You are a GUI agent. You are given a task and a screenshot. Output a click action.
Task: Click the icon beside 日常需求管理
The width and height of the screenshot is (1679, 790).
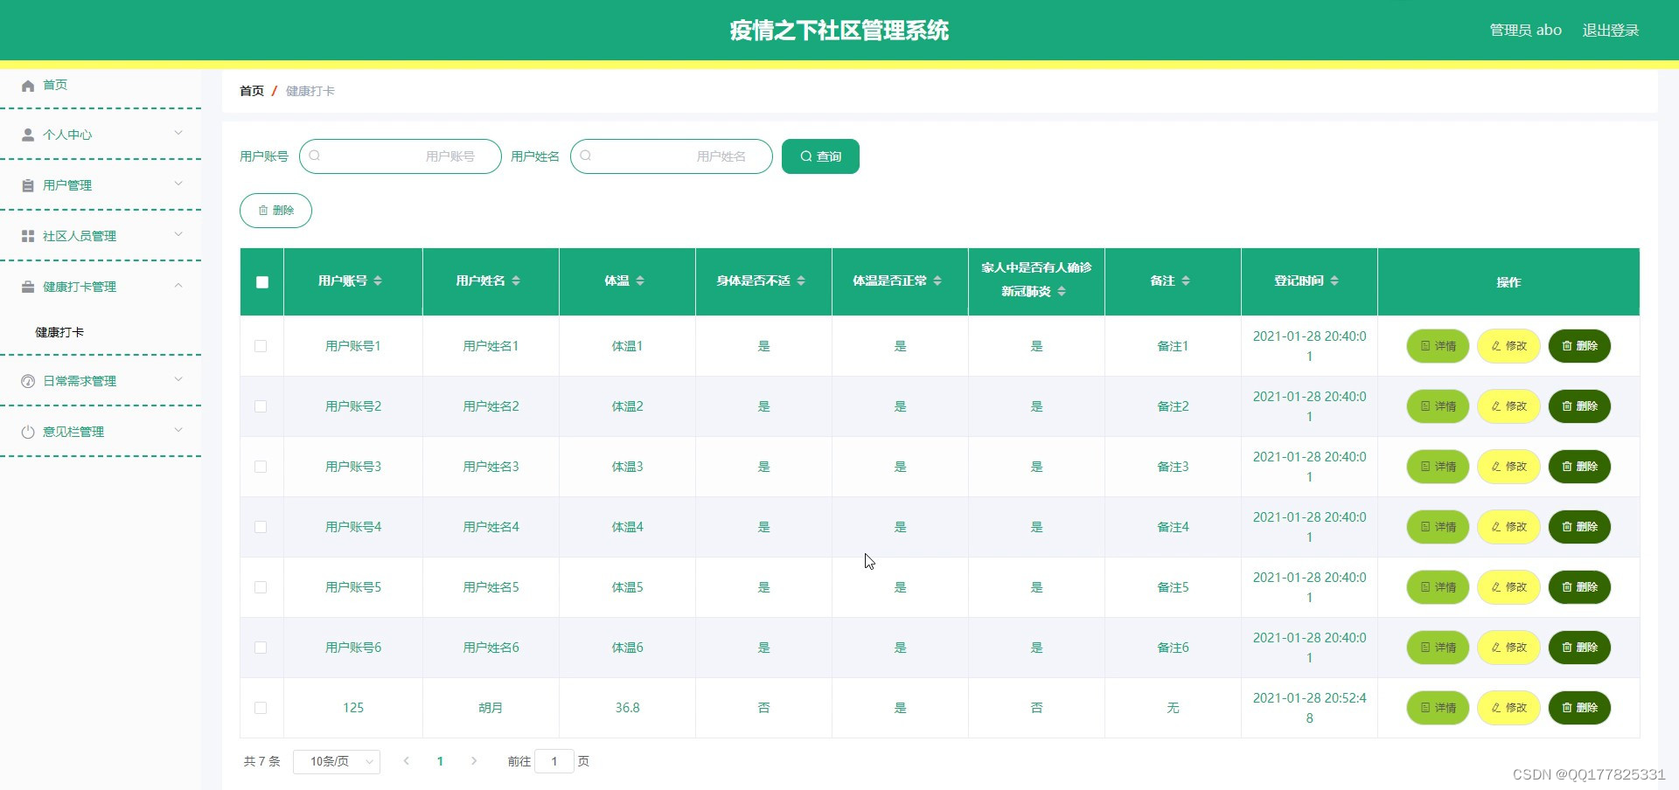point(28,381)
